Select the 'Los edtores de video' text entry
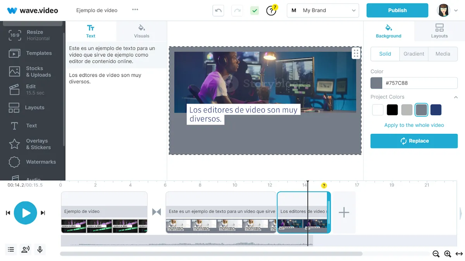 [x=116, y=78]
